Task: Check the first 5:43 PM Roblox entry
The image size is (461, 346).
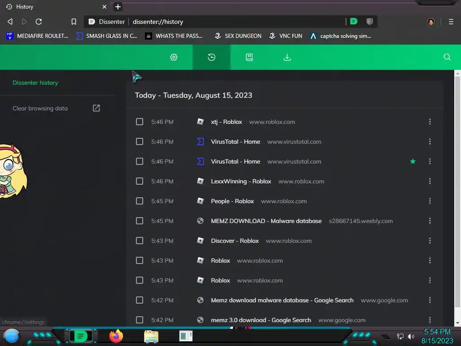Action: click(x=140, y=260)
